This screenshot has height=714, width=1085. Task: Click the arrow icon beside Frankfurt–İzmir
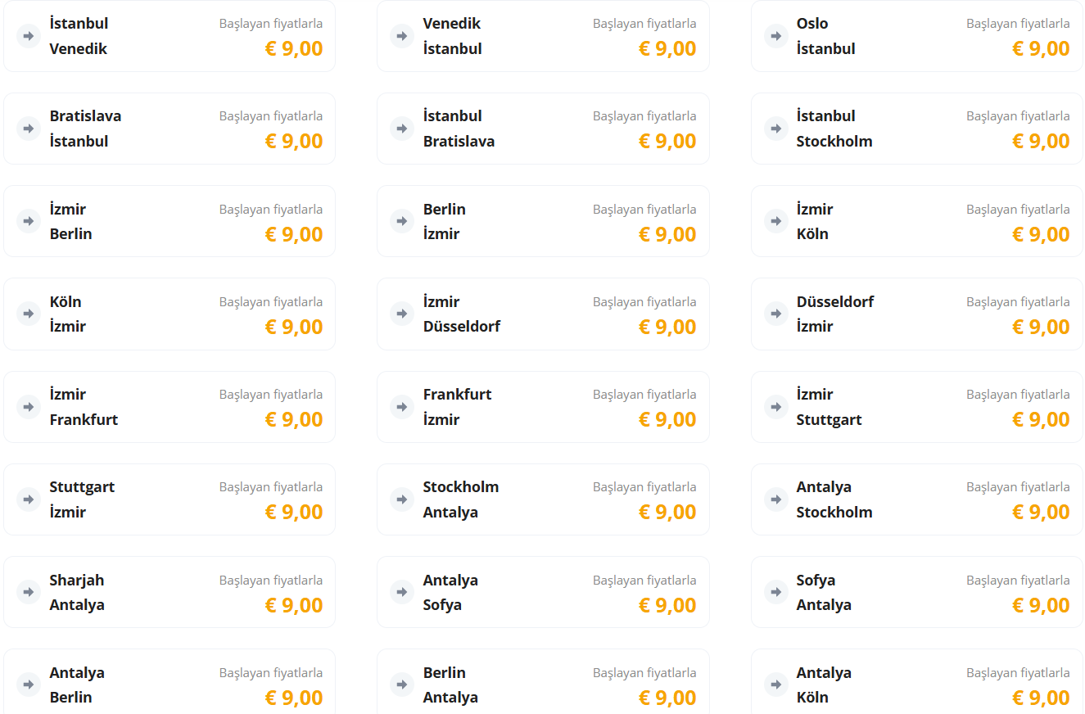pos(402,407)
